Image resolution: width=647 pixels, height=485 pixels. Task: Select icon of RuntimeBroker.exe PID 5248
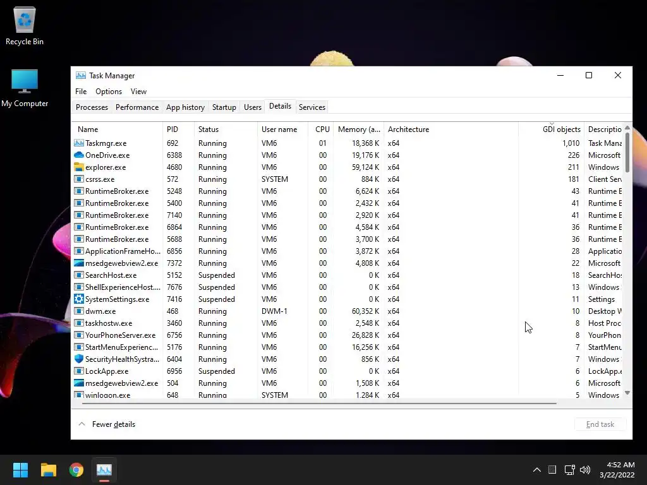(79, 191)
